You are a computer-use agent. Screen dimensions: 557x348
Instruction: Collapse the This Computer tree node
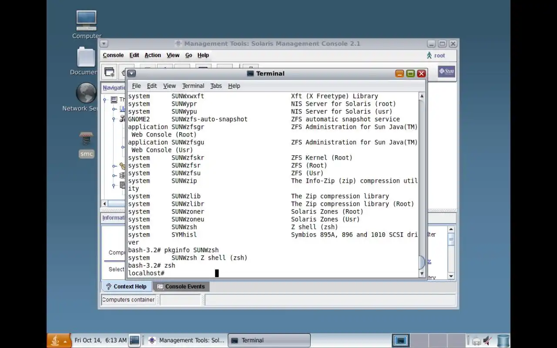[x=105, y=100]
